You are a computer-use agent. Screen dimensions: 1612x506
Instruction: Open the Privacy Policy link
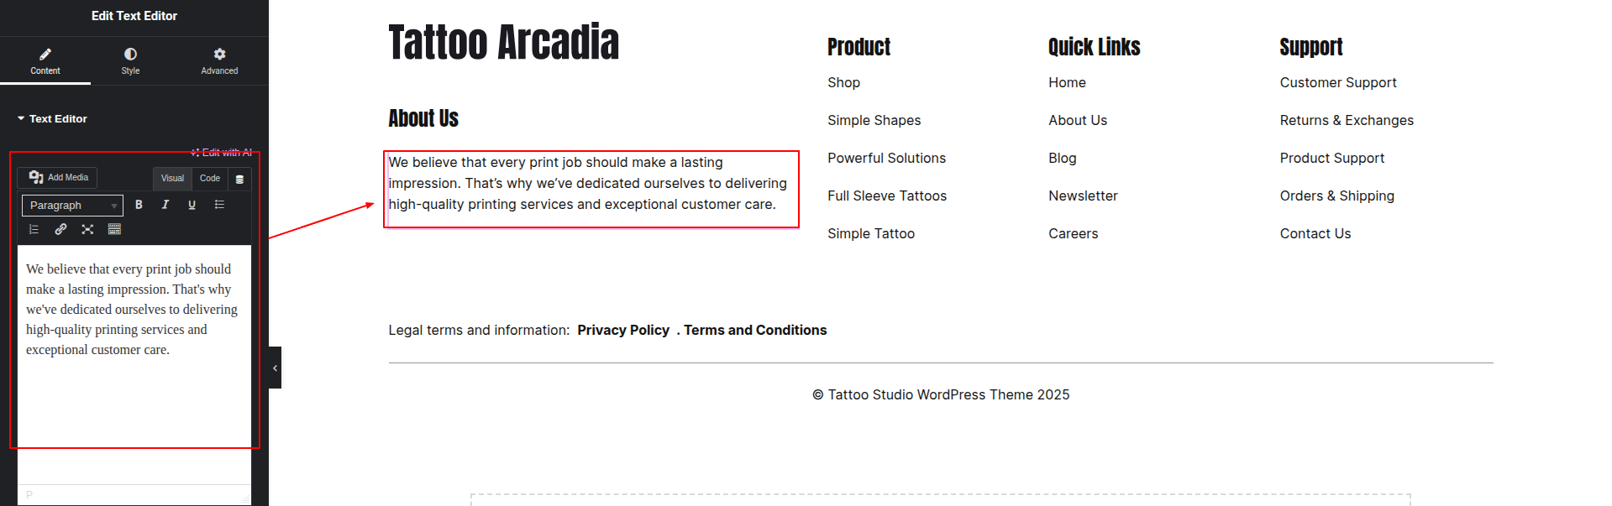click(623, 330)
